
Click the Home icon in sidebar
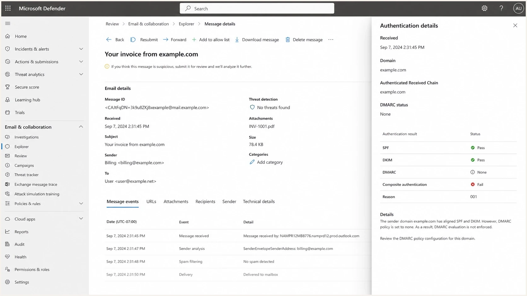(8, 36)
